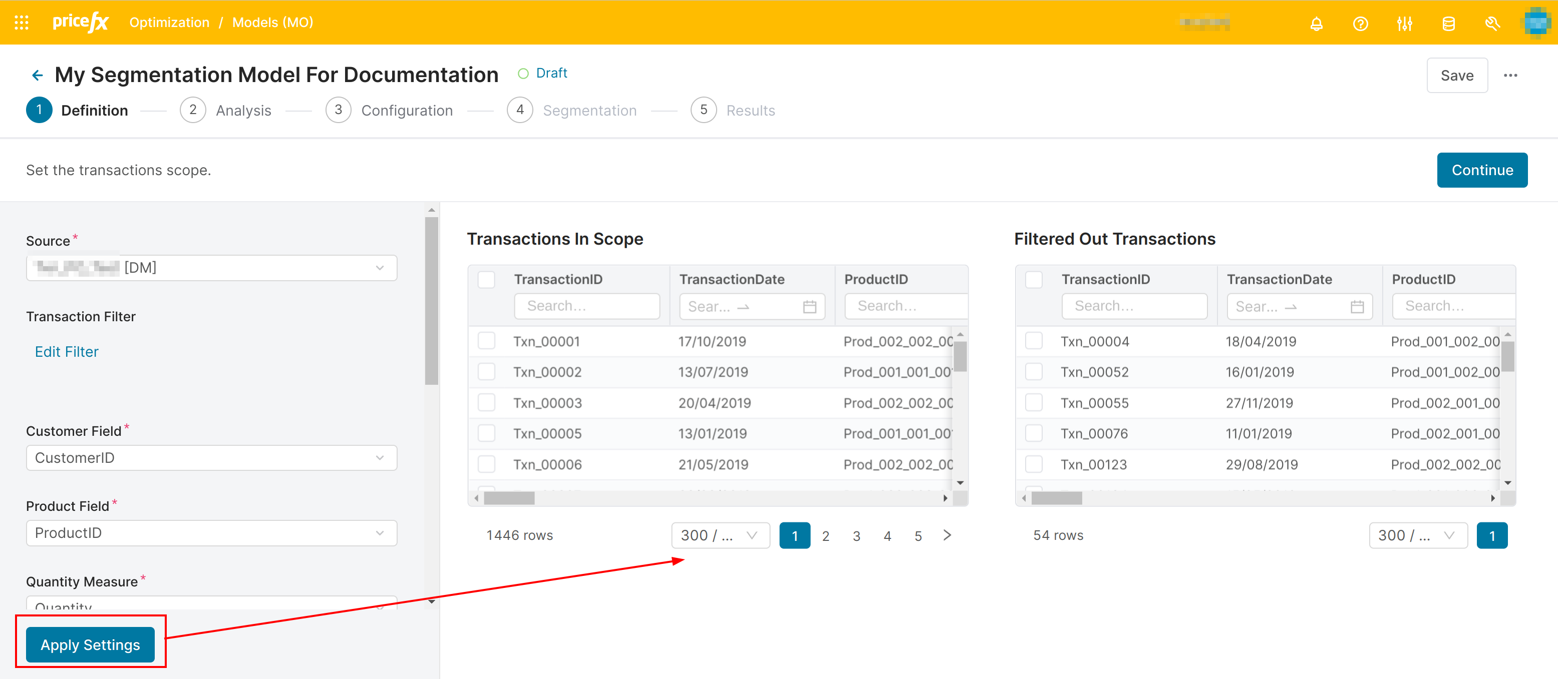Screen dimensions: 1558x679
Task: Click the horizontal scrollbar of Transactions In Scope
Action: coord(510,498)
